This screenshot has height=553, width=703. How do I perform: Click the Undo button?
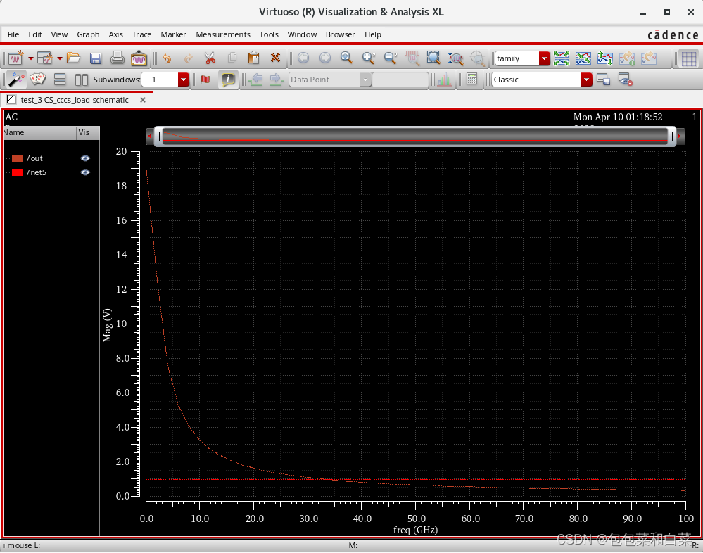tap(167, 58)
